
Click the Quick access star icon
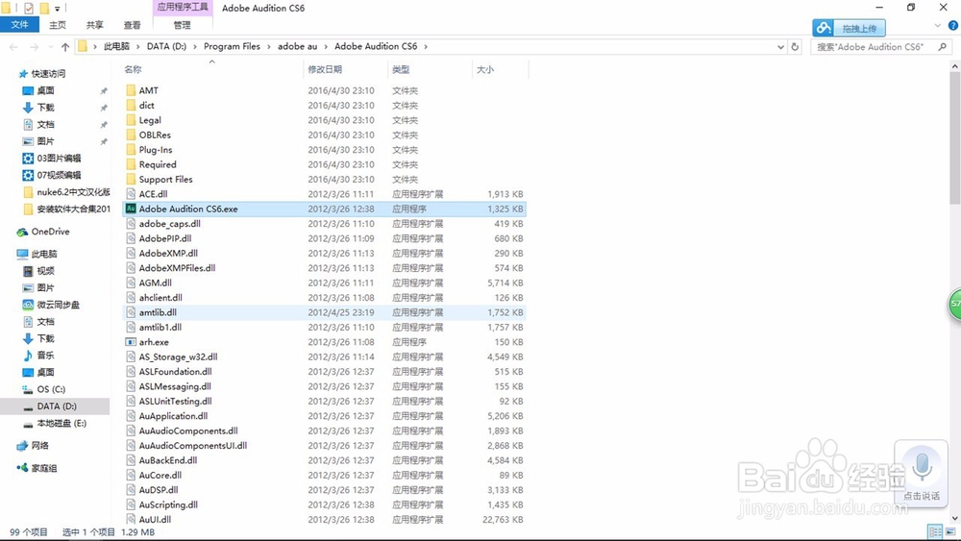(23, 74)
